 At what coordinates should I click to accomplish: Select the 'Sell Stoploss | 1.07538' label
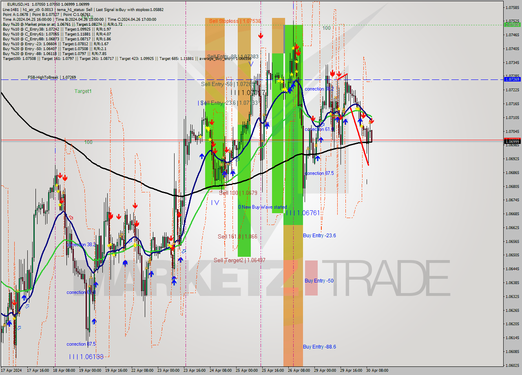(x=235, y=21)
